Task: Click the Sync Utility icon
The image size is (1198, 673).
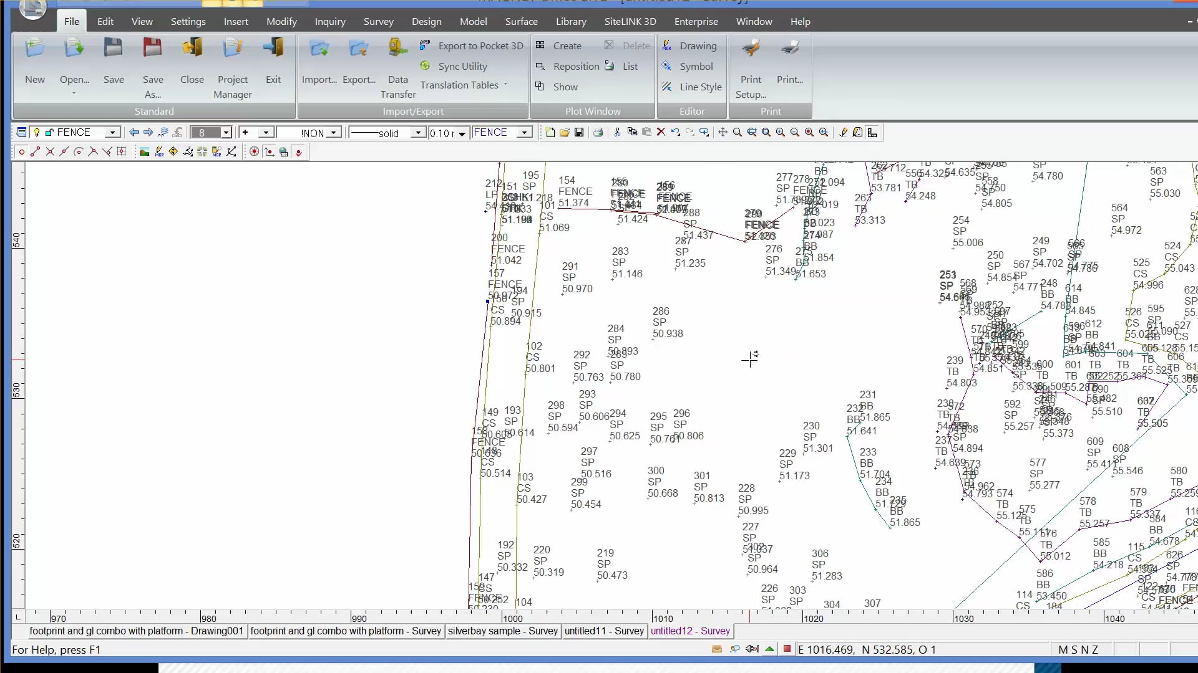Action: coord(426,66)
